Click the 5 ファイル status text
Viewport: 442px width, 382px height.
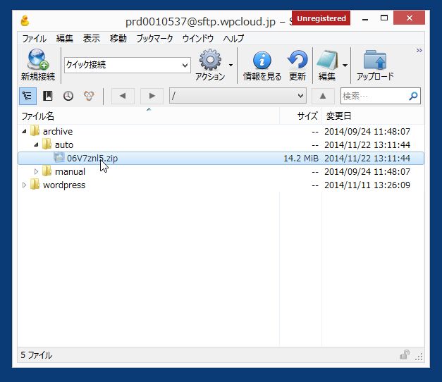click(x=37, y=355)
